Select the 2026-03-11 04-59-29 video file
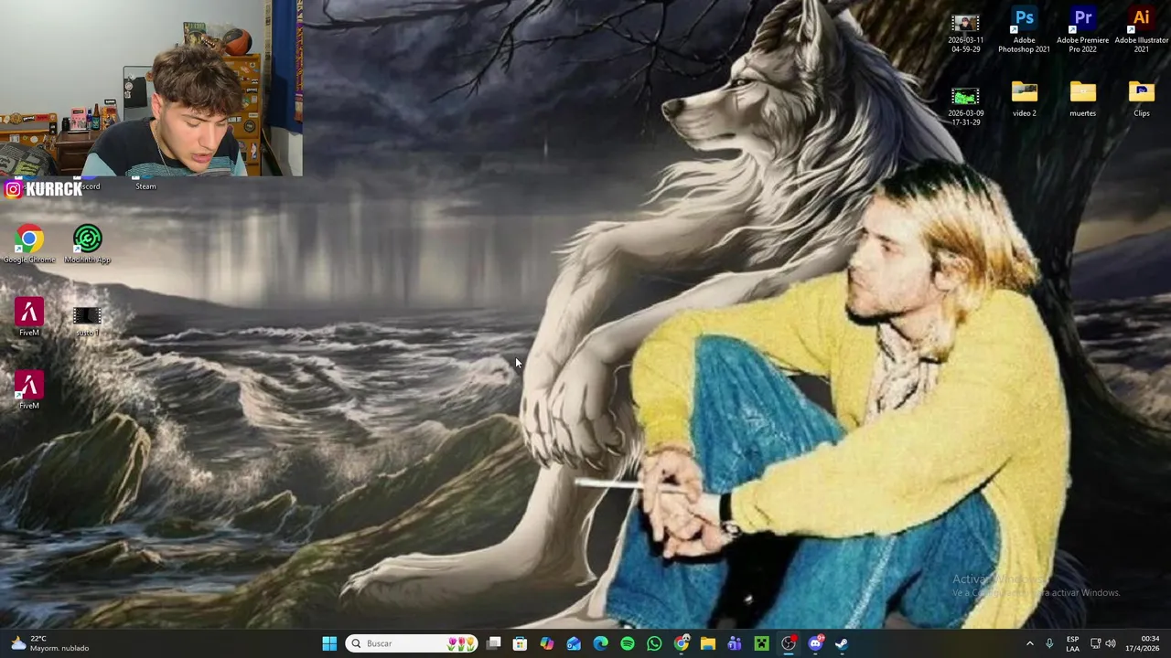Screen dimensions: 1171x658 click(965, 33)
